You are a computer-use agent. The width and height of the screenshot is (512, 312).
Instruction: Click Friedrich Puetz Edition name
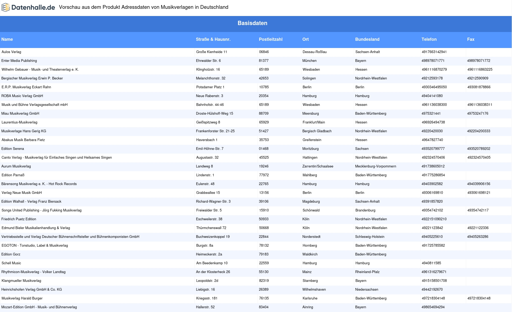click(19, 219)
